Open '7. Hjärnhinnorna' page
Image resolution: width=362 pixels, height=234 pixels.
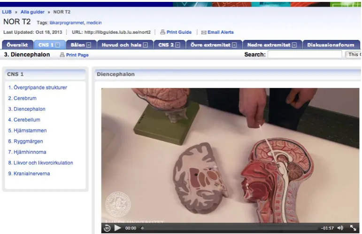(x=27, y=152)
